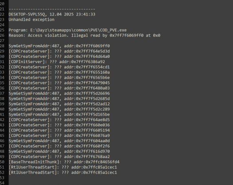Click address 0x7ff7f64e5d3d on line 29
The width and height of the screenshot is (233, 185).
pyautogui.click(x=93, y=51)
